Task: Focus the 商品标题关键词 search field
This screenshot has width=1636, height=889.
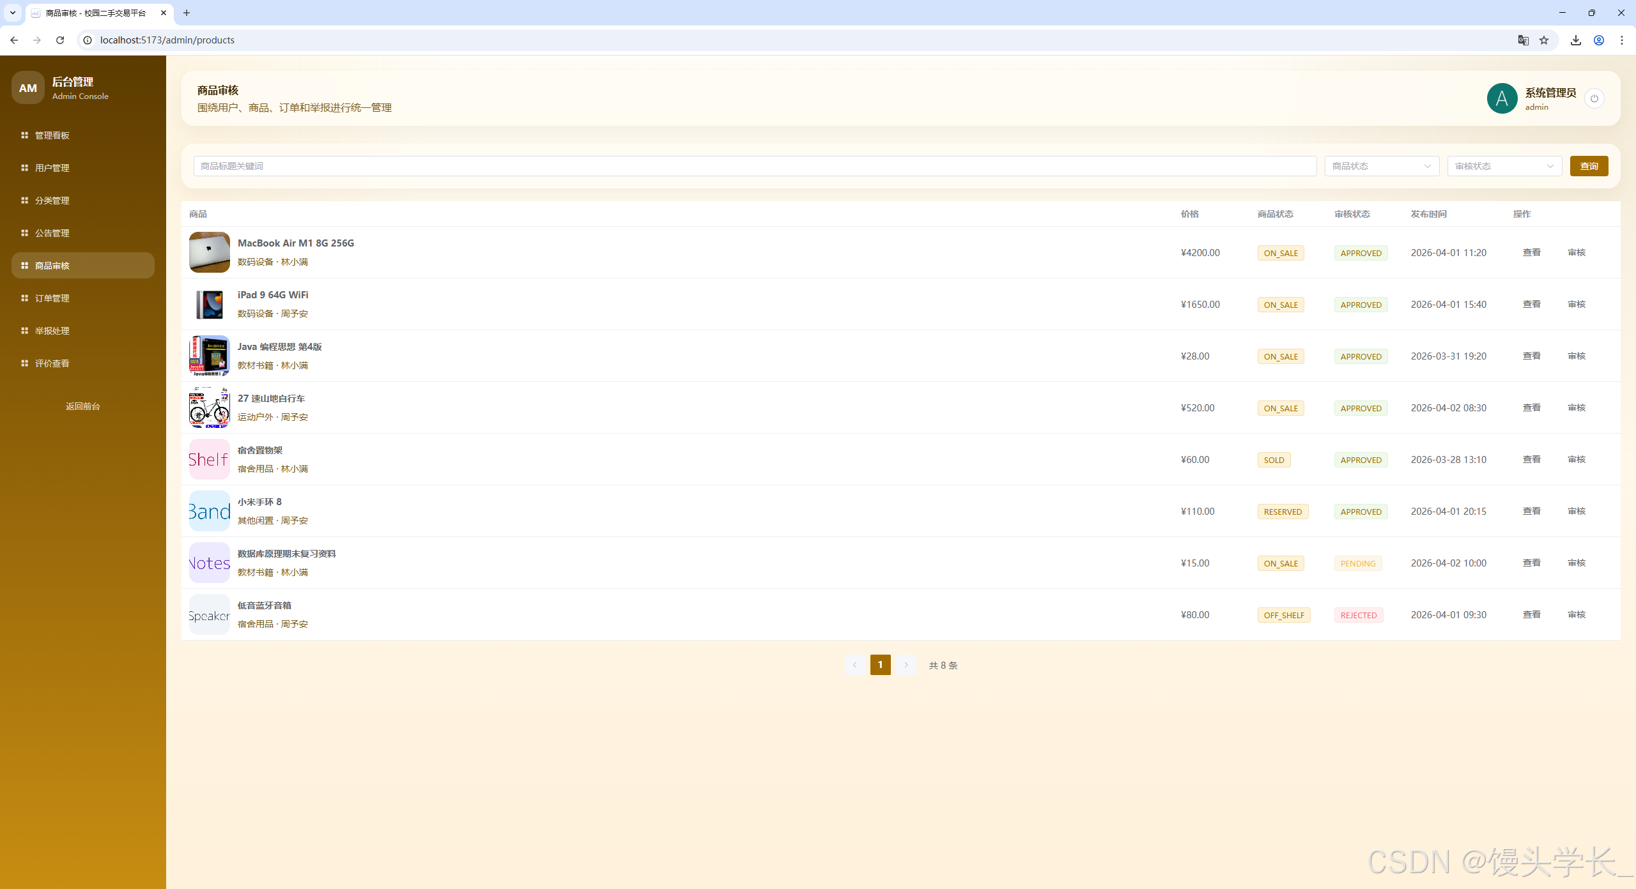Action: click(754, 166)
